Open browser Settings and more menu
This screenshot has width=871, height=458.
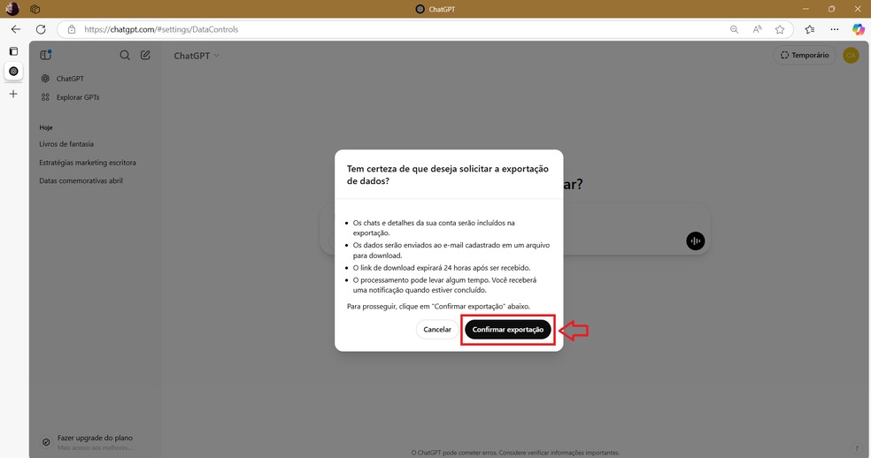pyautogui.click(x=835, y=29)
